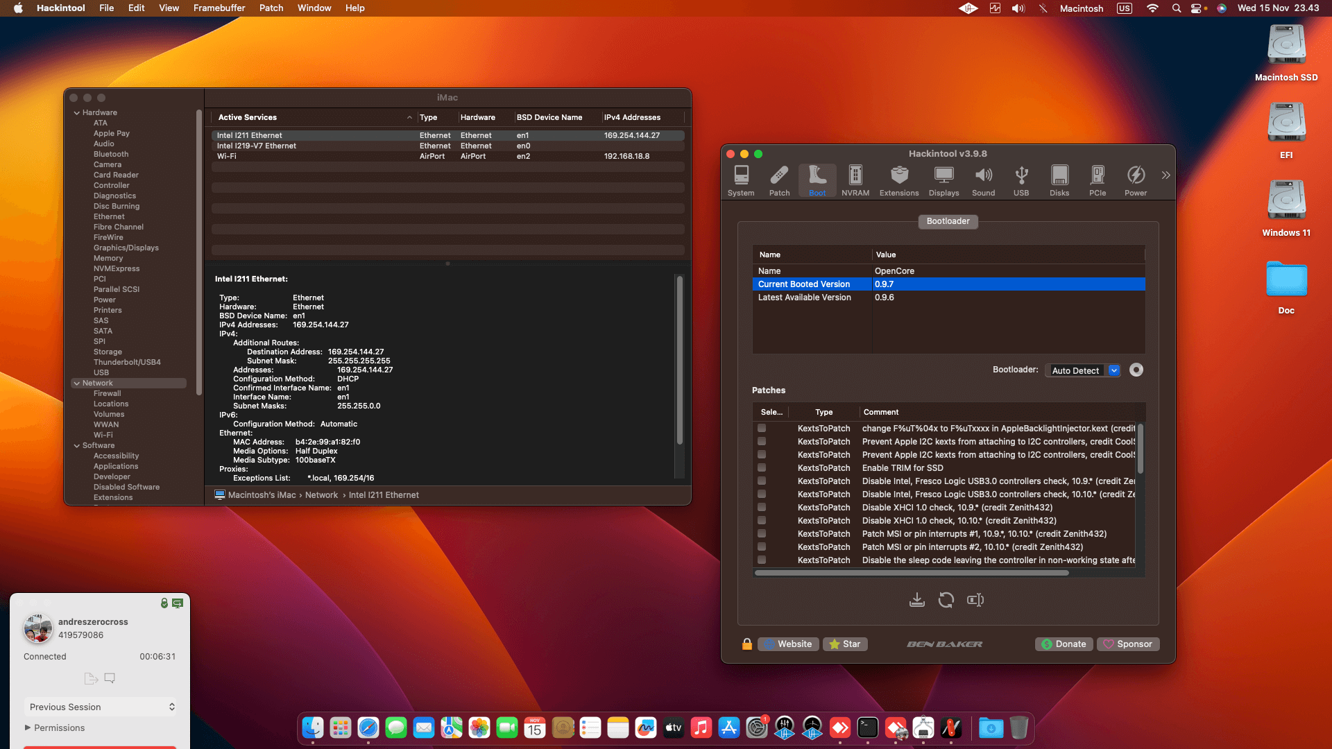This screenshot has height=749, width=1332.
Task: Collapse the Hardware tree in System Information
Action: pyautogui.click(x=77, y=112)
